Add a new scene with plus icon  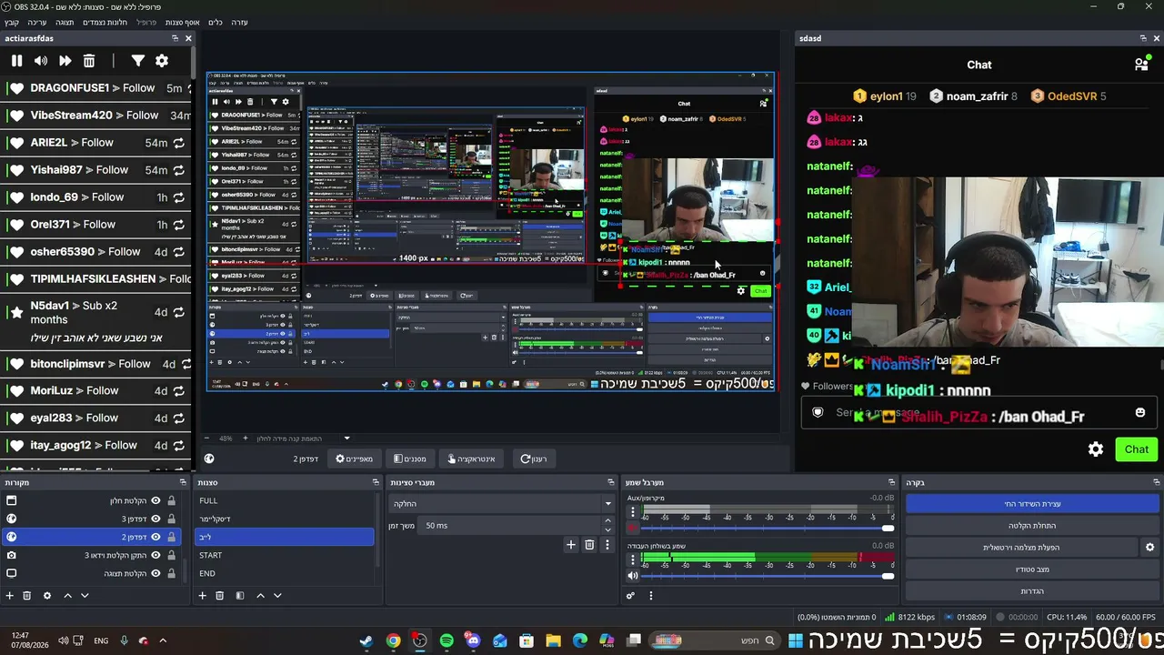tap(202, 596)
